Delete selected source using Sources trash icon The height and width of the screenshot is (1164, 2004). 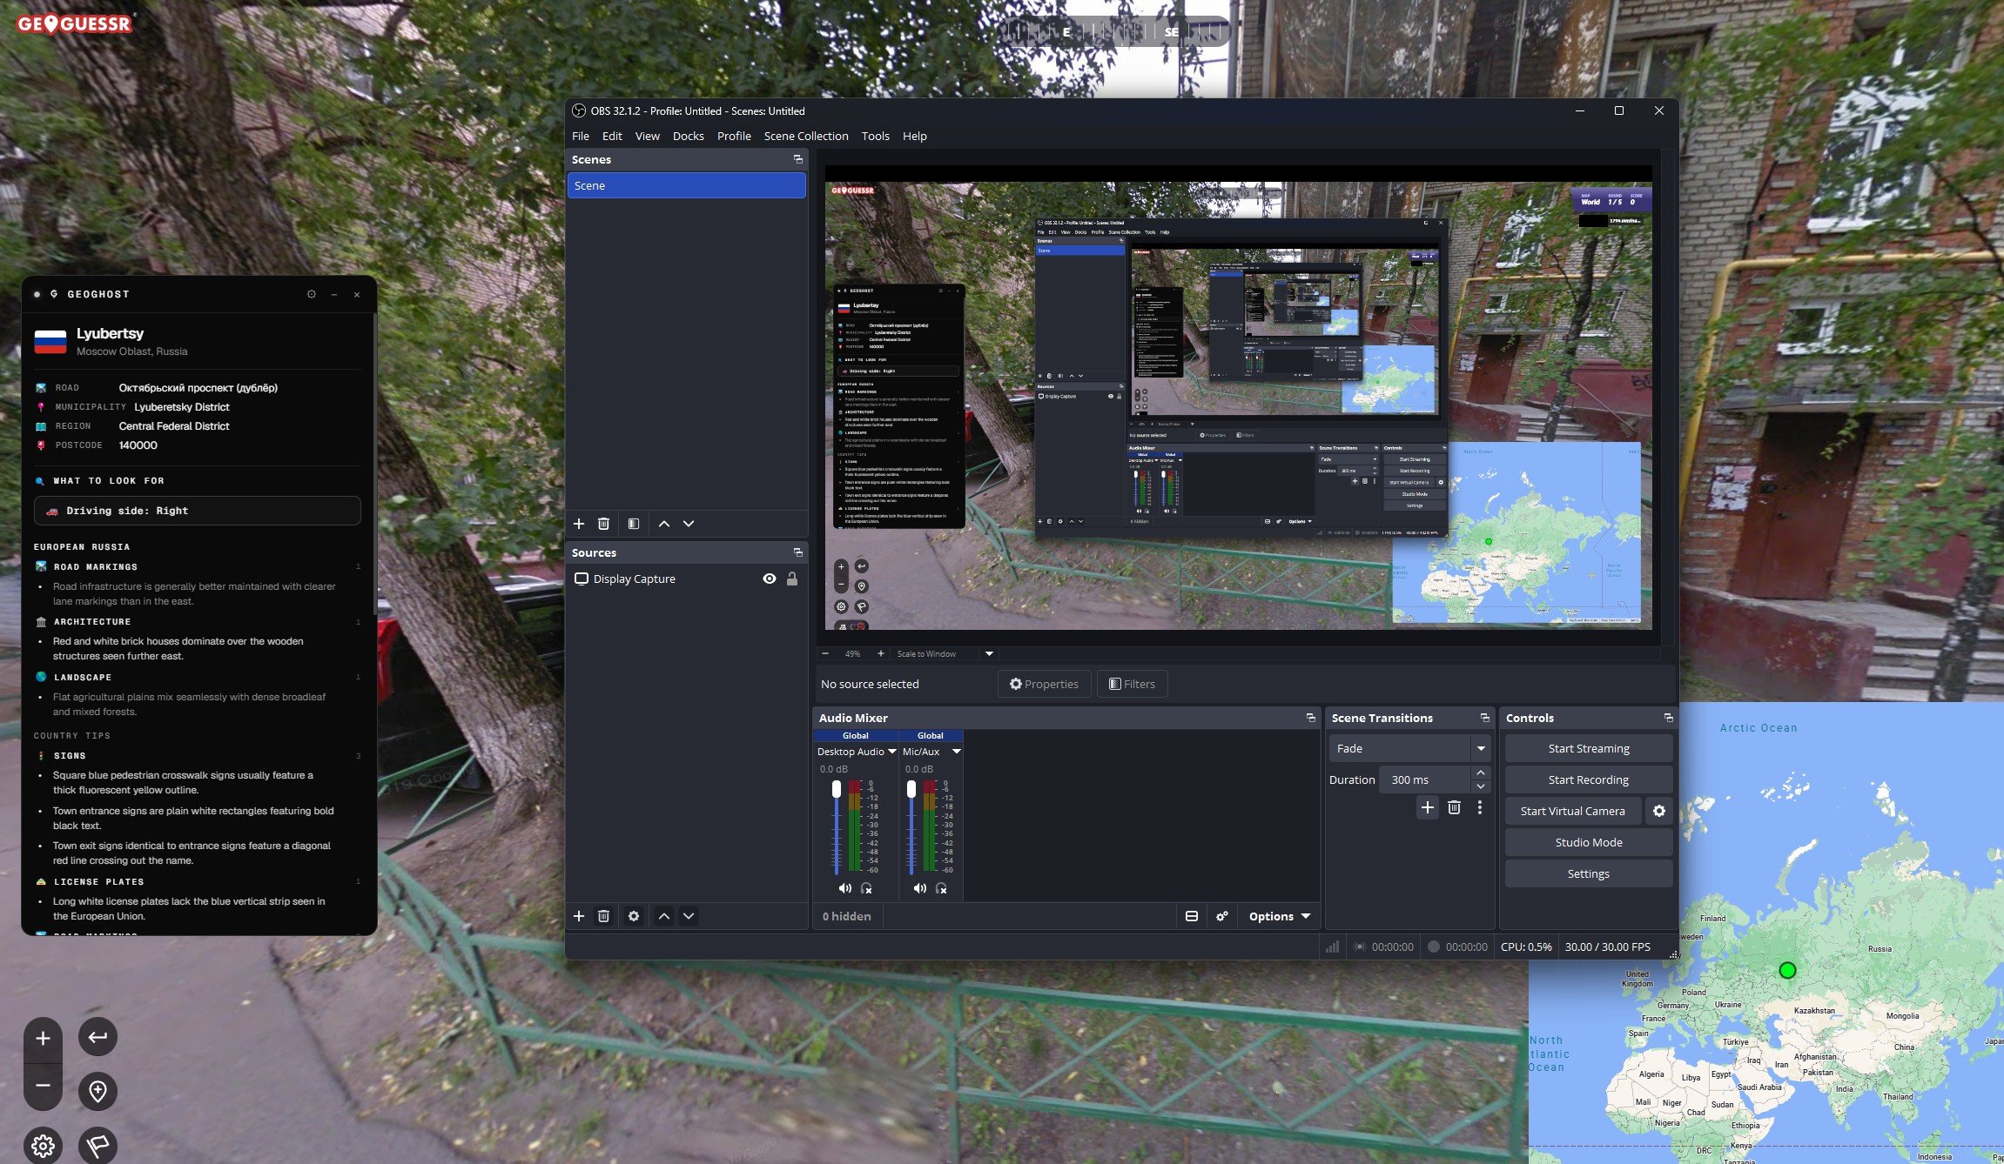click(603, 916)
